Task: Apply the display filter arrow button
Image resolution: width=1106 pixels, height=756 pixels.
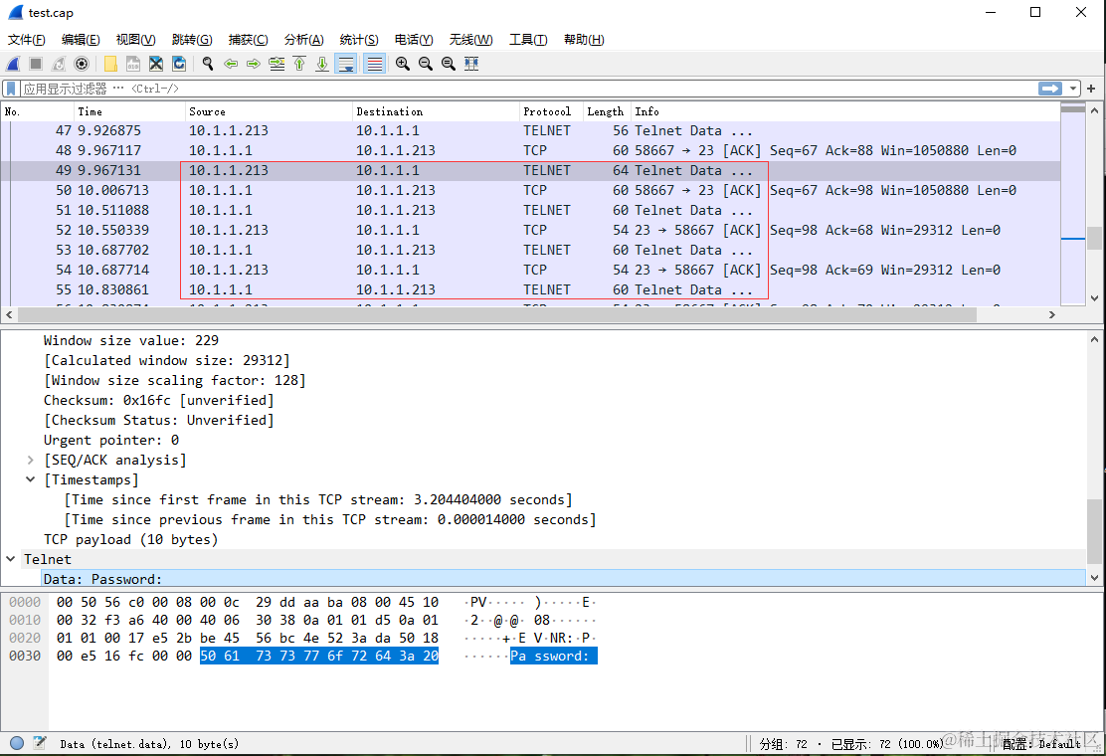Action: click(1050, 89)
